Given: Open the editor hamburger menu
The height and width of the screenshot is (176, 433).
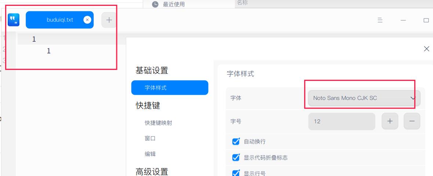Looking at the screenshot, I should (380, 20).
